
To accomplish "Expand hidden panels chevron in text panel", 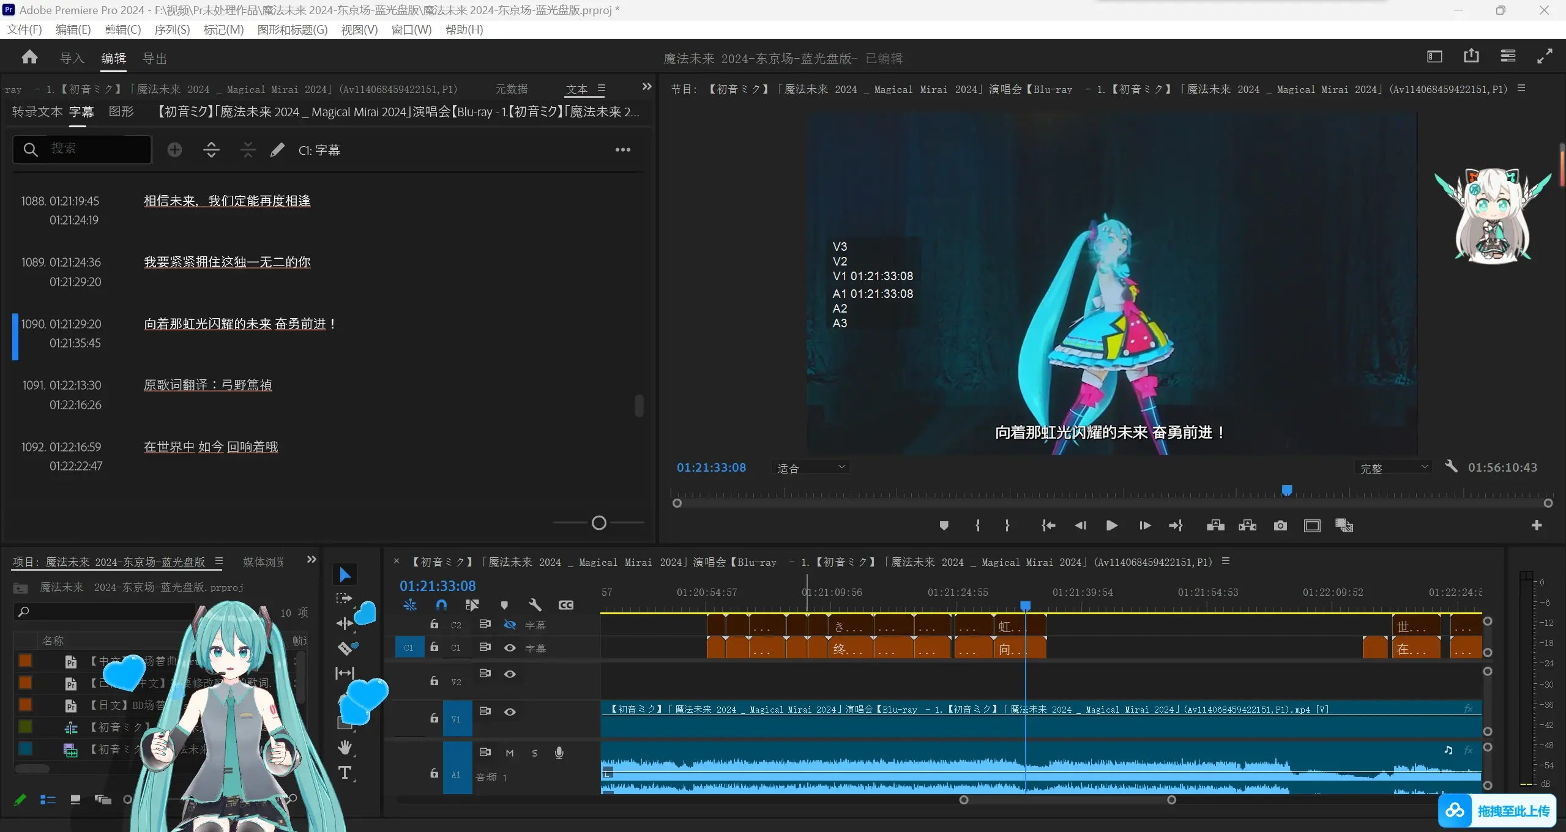I will click(647, 87).
